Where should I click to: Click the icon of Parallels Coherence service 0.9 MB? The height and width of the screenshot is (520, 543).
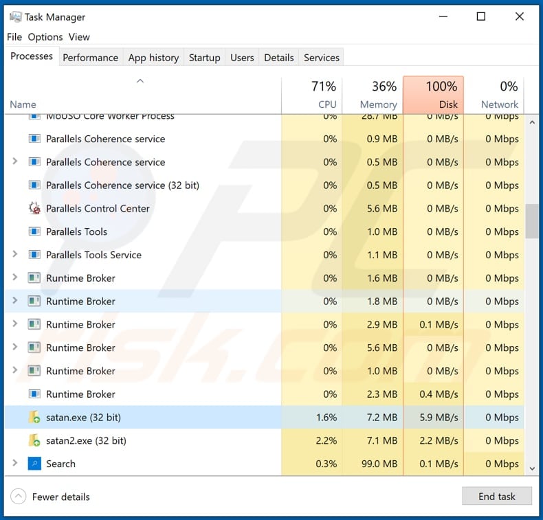coord(34,139)
